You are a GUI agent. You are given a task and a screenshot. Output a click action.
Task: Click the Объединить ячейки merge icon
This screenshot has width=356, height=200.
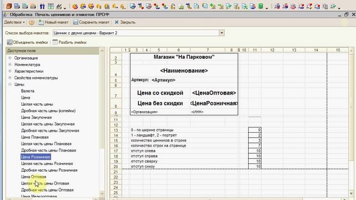coord(9,42)
